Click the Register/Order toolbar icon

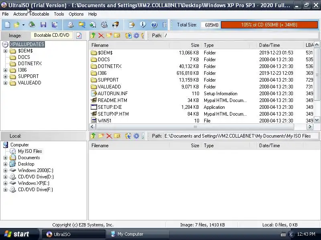(132, 25)
